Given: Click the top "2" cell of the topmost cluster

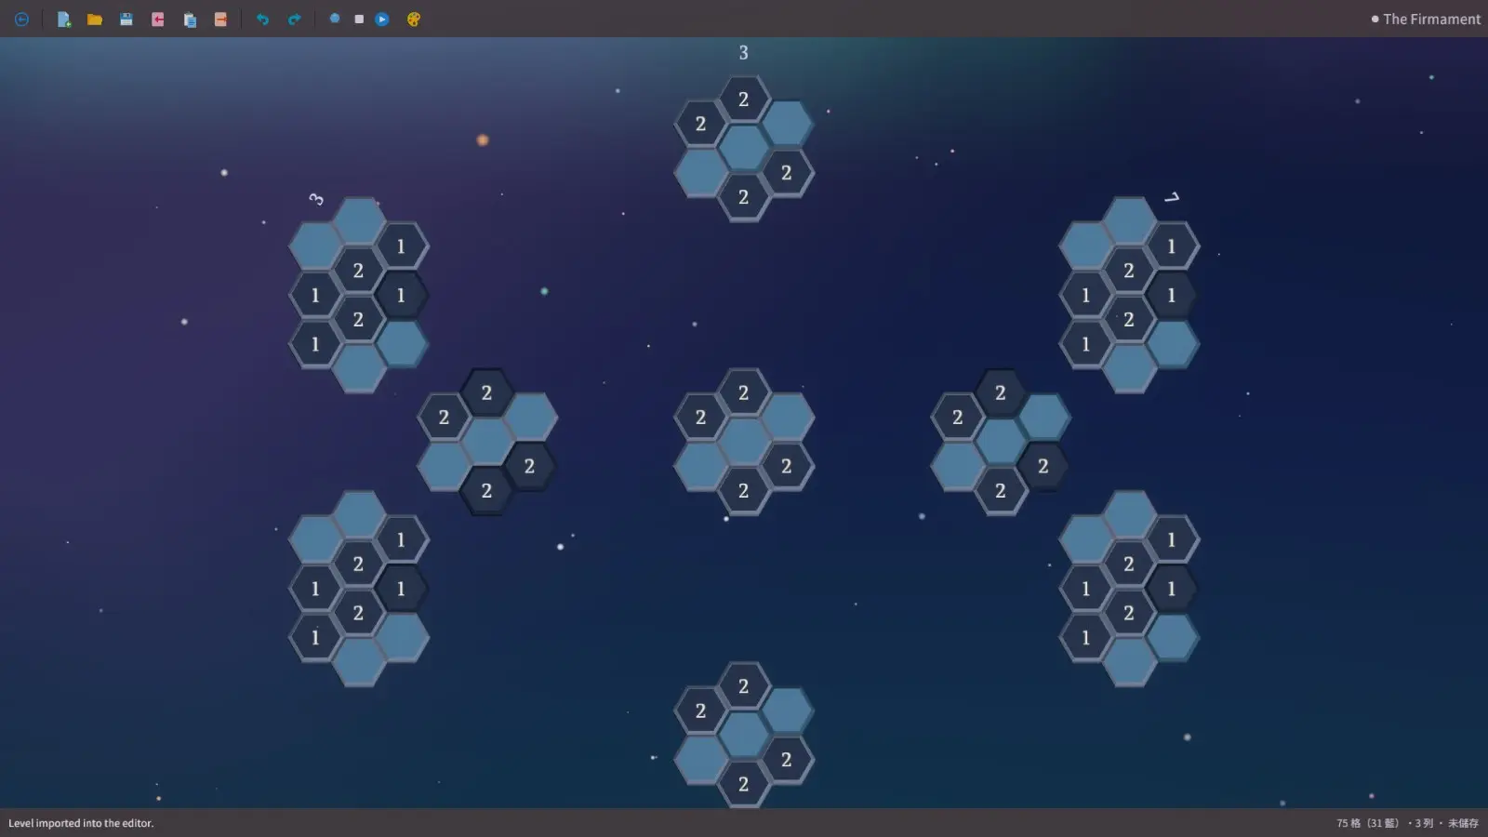Looking at the screenshot, I should [743, 100].
